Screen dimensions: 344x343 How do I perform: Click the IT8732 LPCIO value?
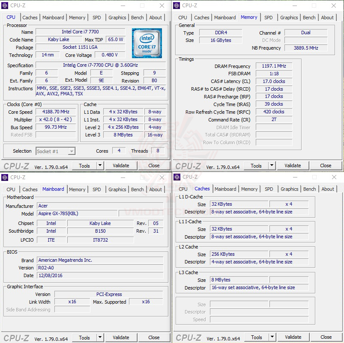coord(100,240)
